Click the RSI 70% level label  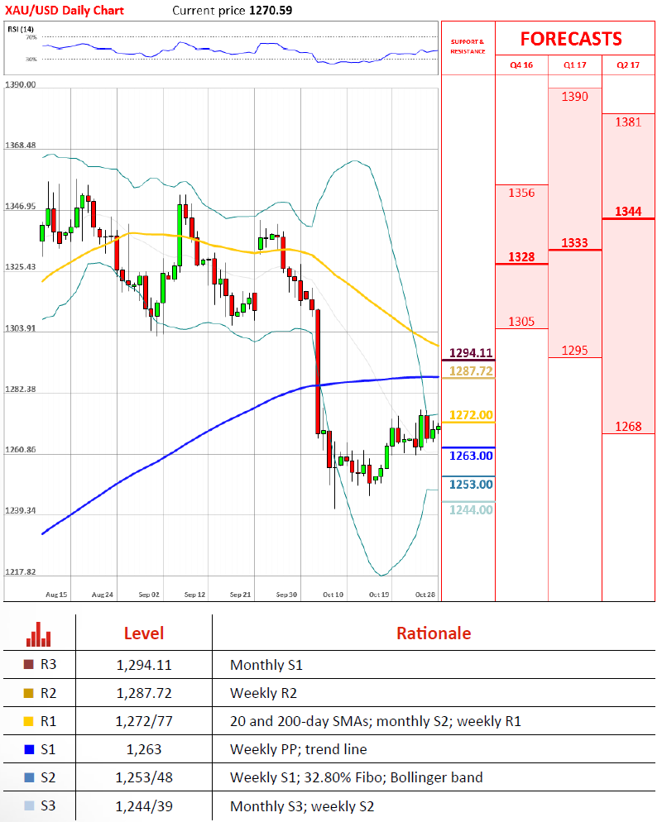[31, 37]
